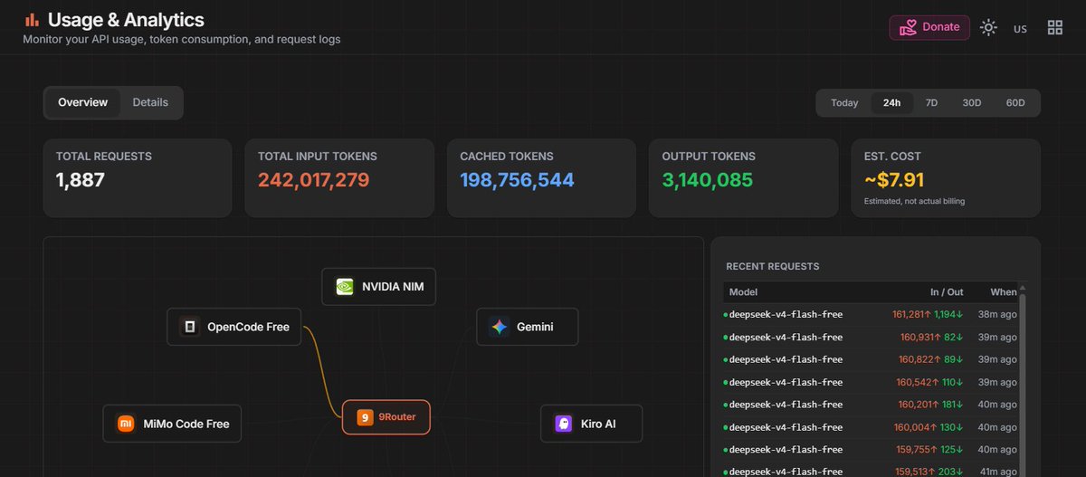Click the 9Router hub node
Viewport: 1086px width, 477px height.
point(386,417)
